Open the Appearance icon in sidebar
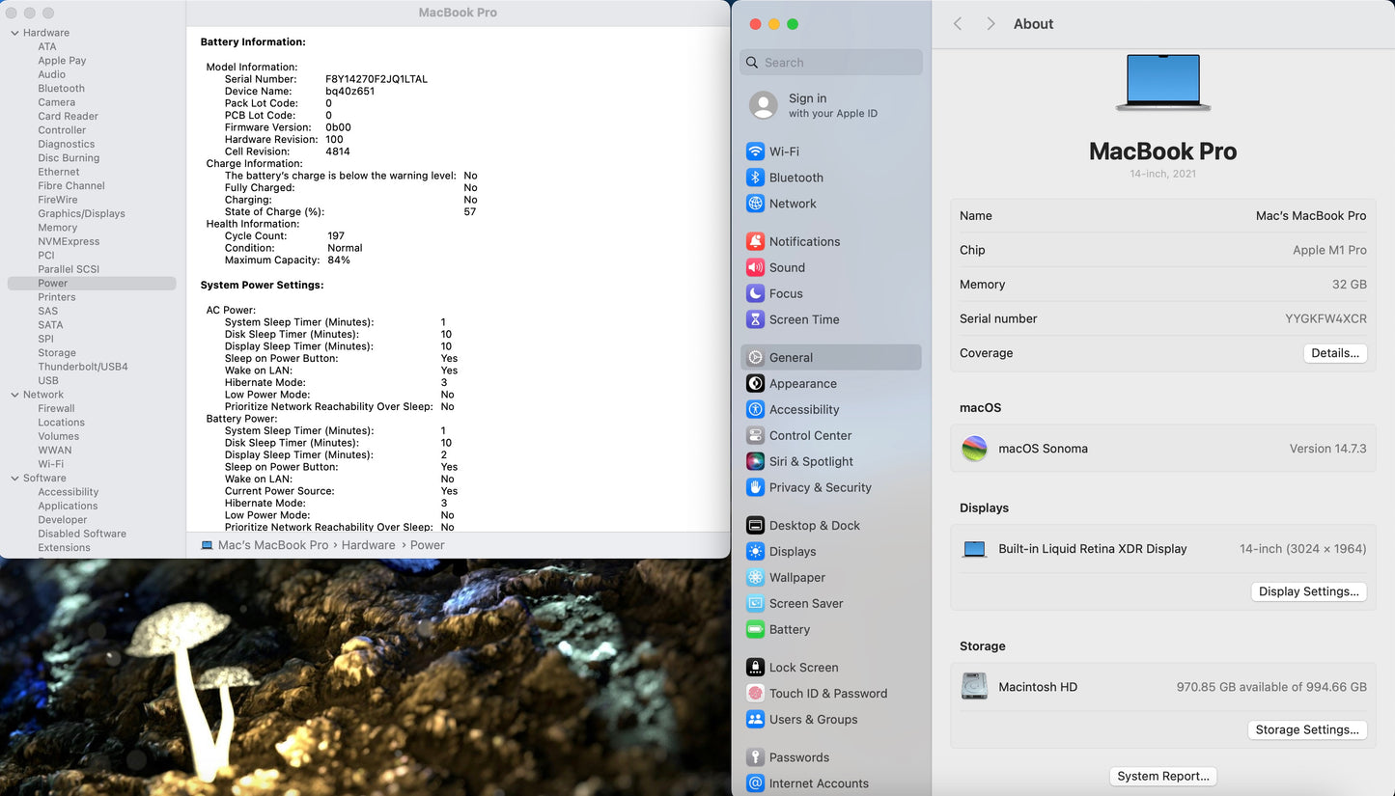Image resolution: width=1395 pixels, height=796 pixels. 755,383
